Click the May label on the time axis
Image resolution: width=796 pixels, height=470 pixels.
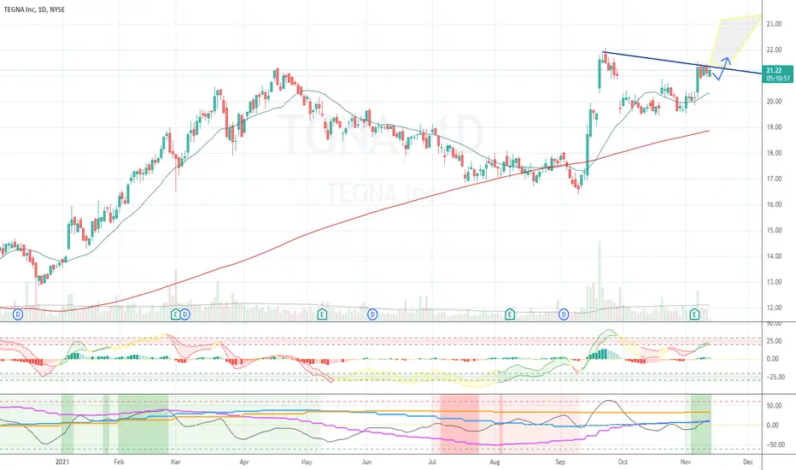[307, 461]
